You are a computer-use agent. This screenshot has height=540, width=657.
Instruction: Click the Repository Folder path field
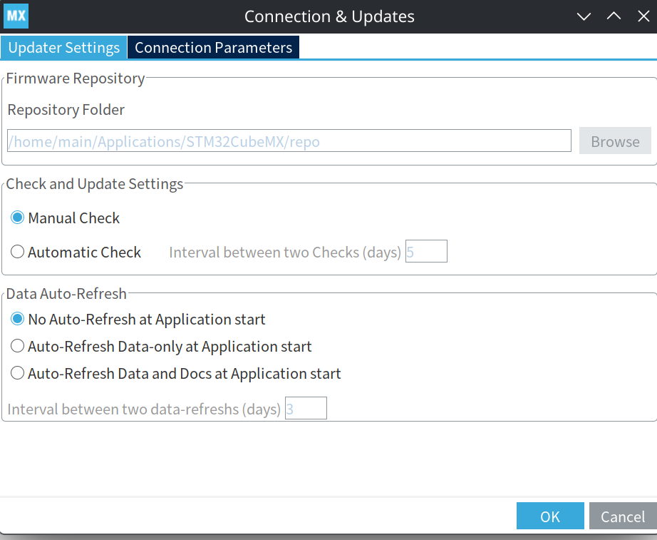289,141
